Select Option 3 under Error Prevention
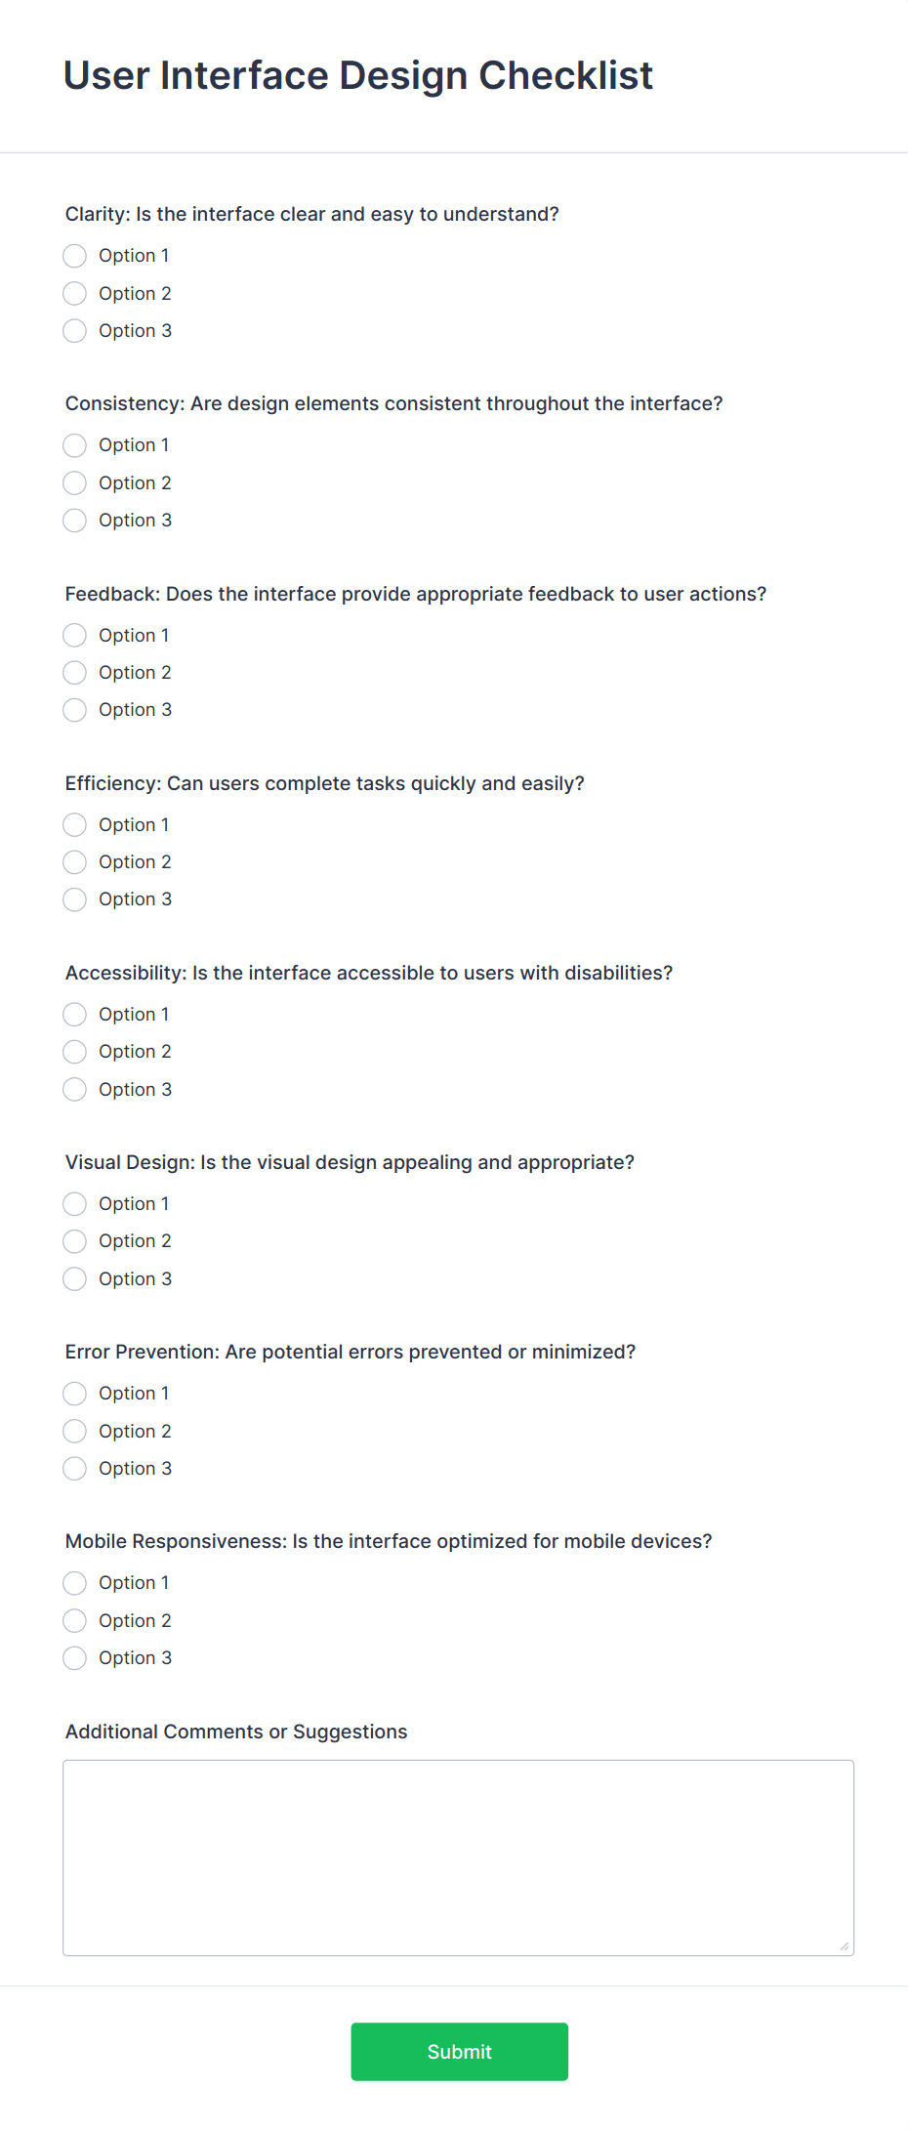The width and height of the screenshot is (908, 2129). [x=75, y=1469]
